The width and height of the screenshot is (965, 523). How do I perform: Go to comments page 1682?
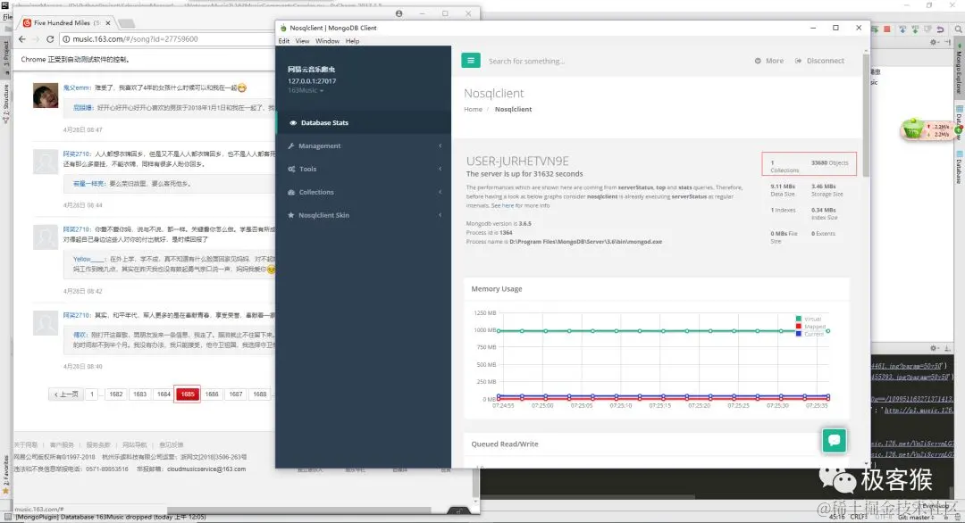(115, 394)
